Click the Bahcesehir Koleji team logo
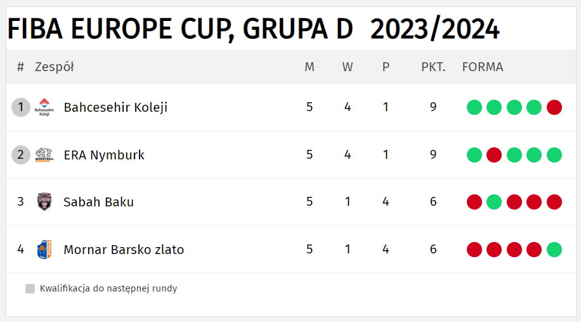581x322 pixels. pos(44,107)
